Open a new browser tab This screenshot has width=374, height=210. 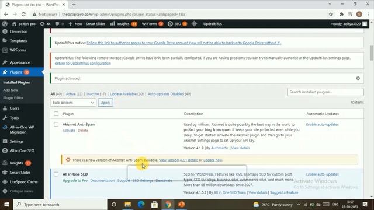point(74,5)
